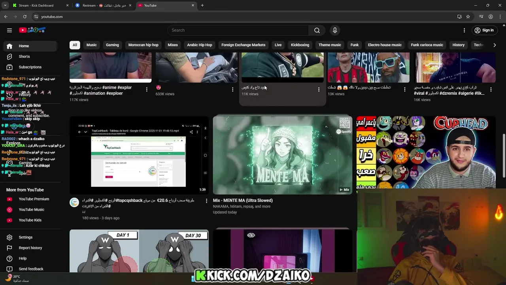The image size is (506, 285).
Task: Open the Cuphead video thumbnail
Action: [426, 152]
